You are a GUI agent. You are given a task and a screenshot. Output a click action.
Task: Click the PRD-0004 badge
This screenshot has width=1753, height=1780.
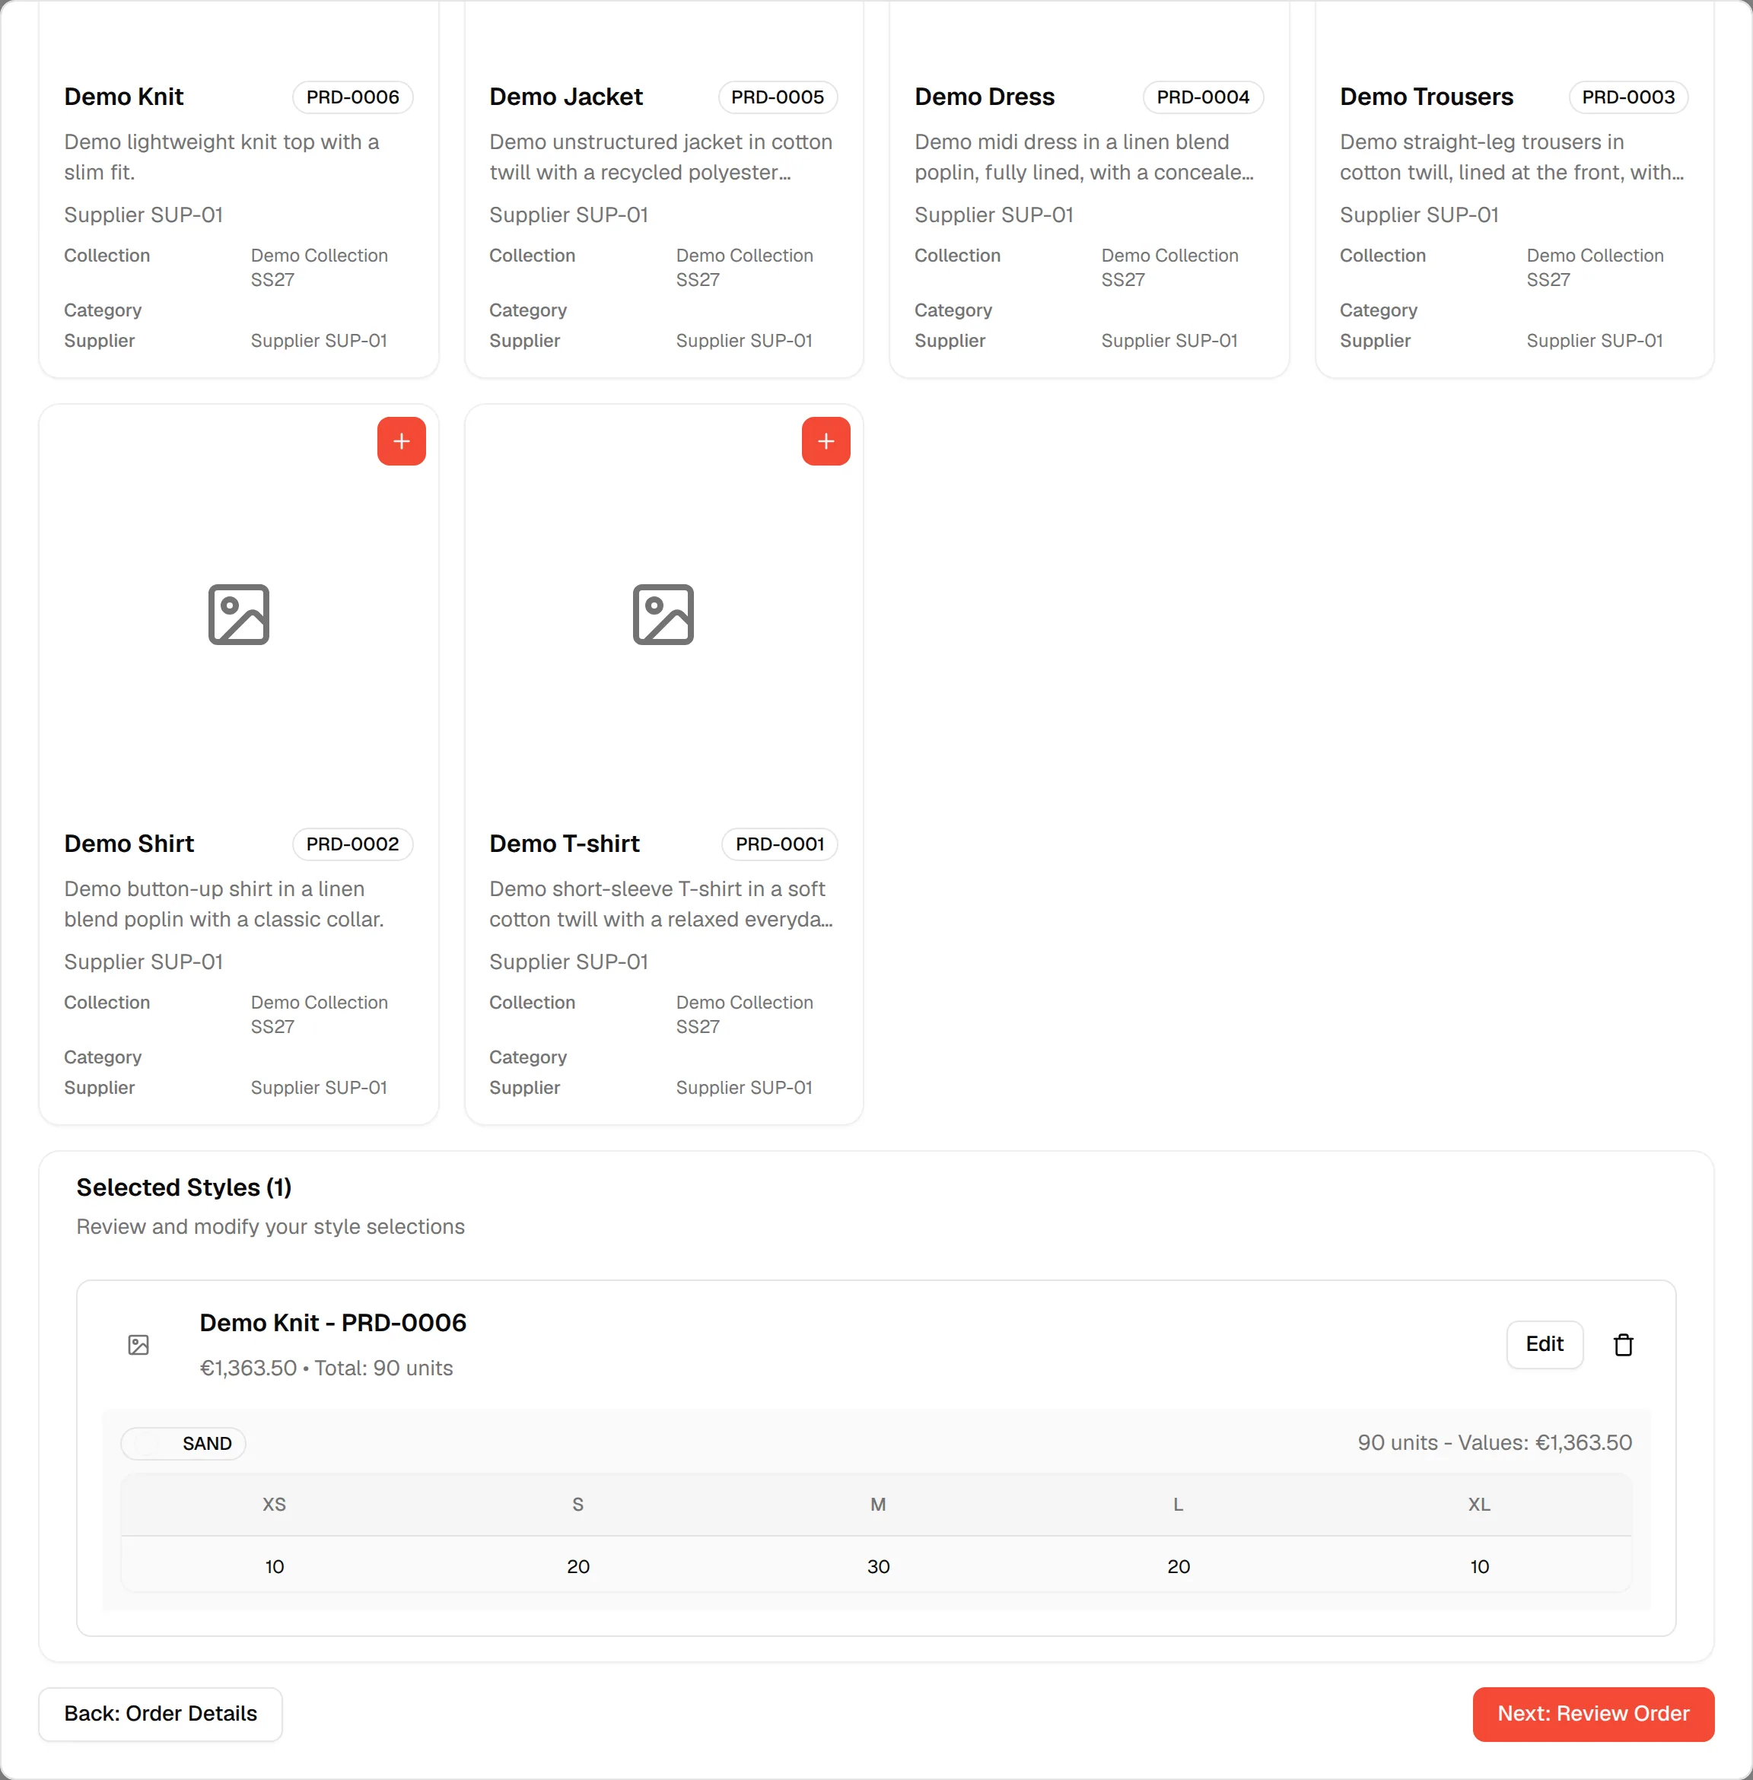pyautogui.click(x=1202, y=97)
